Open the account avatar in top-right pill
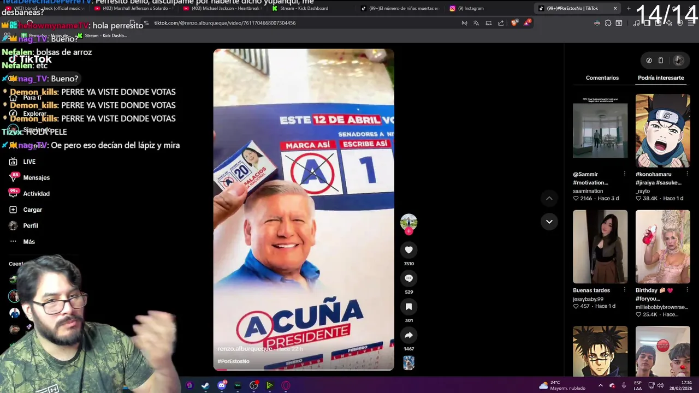This screenshot has height=393, width=699. (678, 61)
